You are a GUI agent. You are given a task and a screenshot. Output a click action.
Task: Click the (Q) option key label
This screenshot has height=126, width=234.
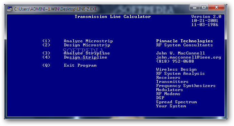46,65
